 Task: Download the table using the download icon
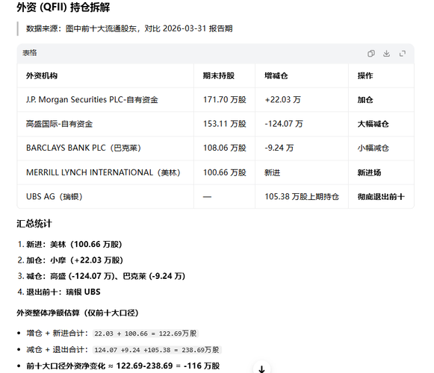(387, 54)
